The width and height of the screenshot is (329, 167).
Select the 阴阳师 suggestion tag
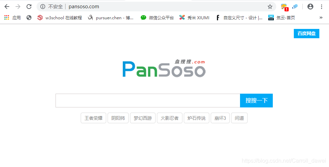coord(118,118)
